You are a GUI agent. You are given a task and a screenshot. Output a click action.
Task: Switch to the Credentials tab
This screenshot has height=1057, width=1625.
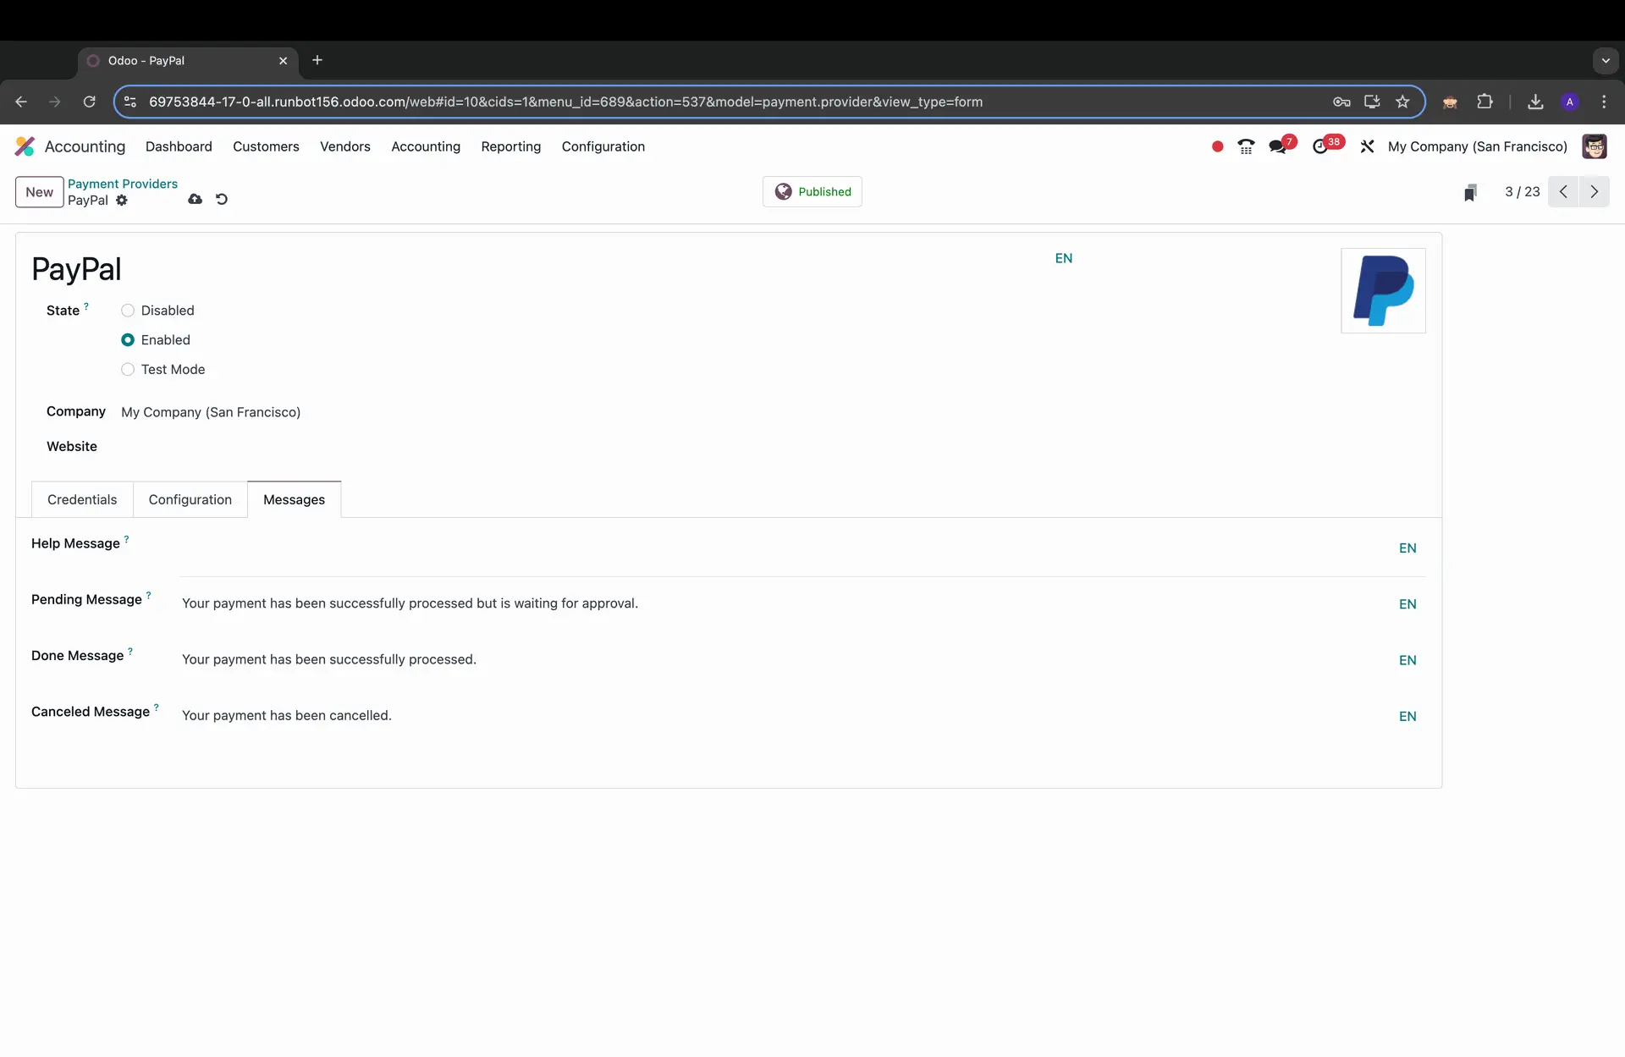coord(82,499)
